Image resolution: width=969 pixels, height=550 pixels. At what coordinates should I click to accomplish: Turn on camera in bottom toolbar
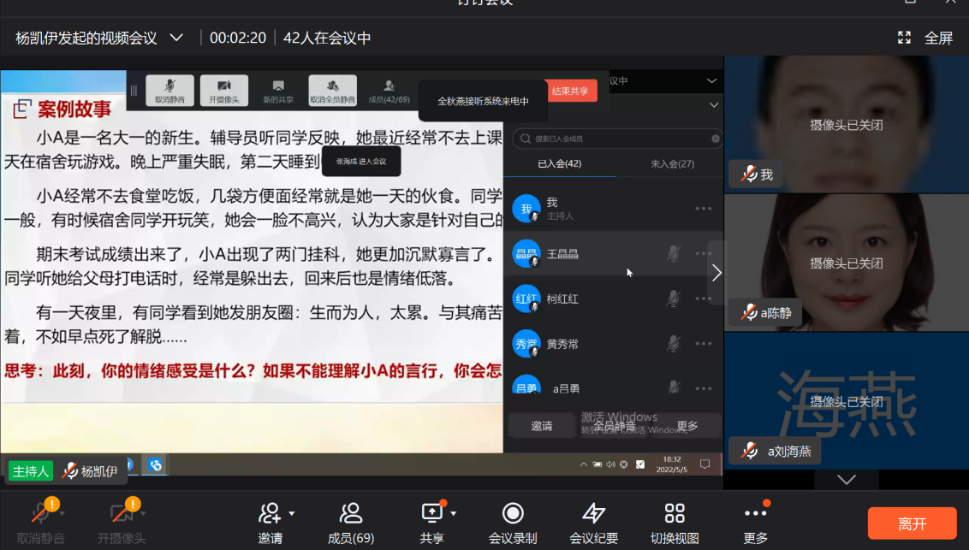click(x=122, y=521)
